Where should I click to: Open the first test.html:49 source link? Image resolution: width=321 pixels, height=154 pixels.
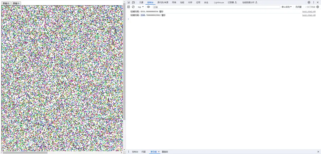pos(309,12)
